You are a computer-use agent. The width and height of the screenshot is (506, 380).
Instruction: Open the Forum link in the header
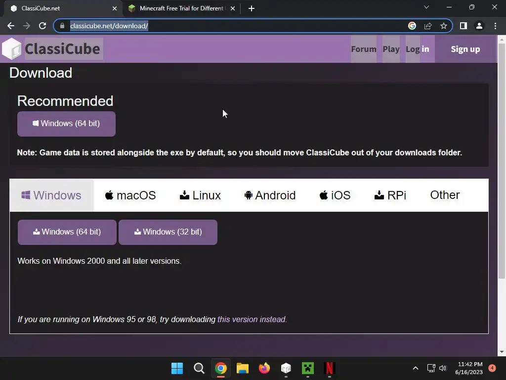[364, 49]
